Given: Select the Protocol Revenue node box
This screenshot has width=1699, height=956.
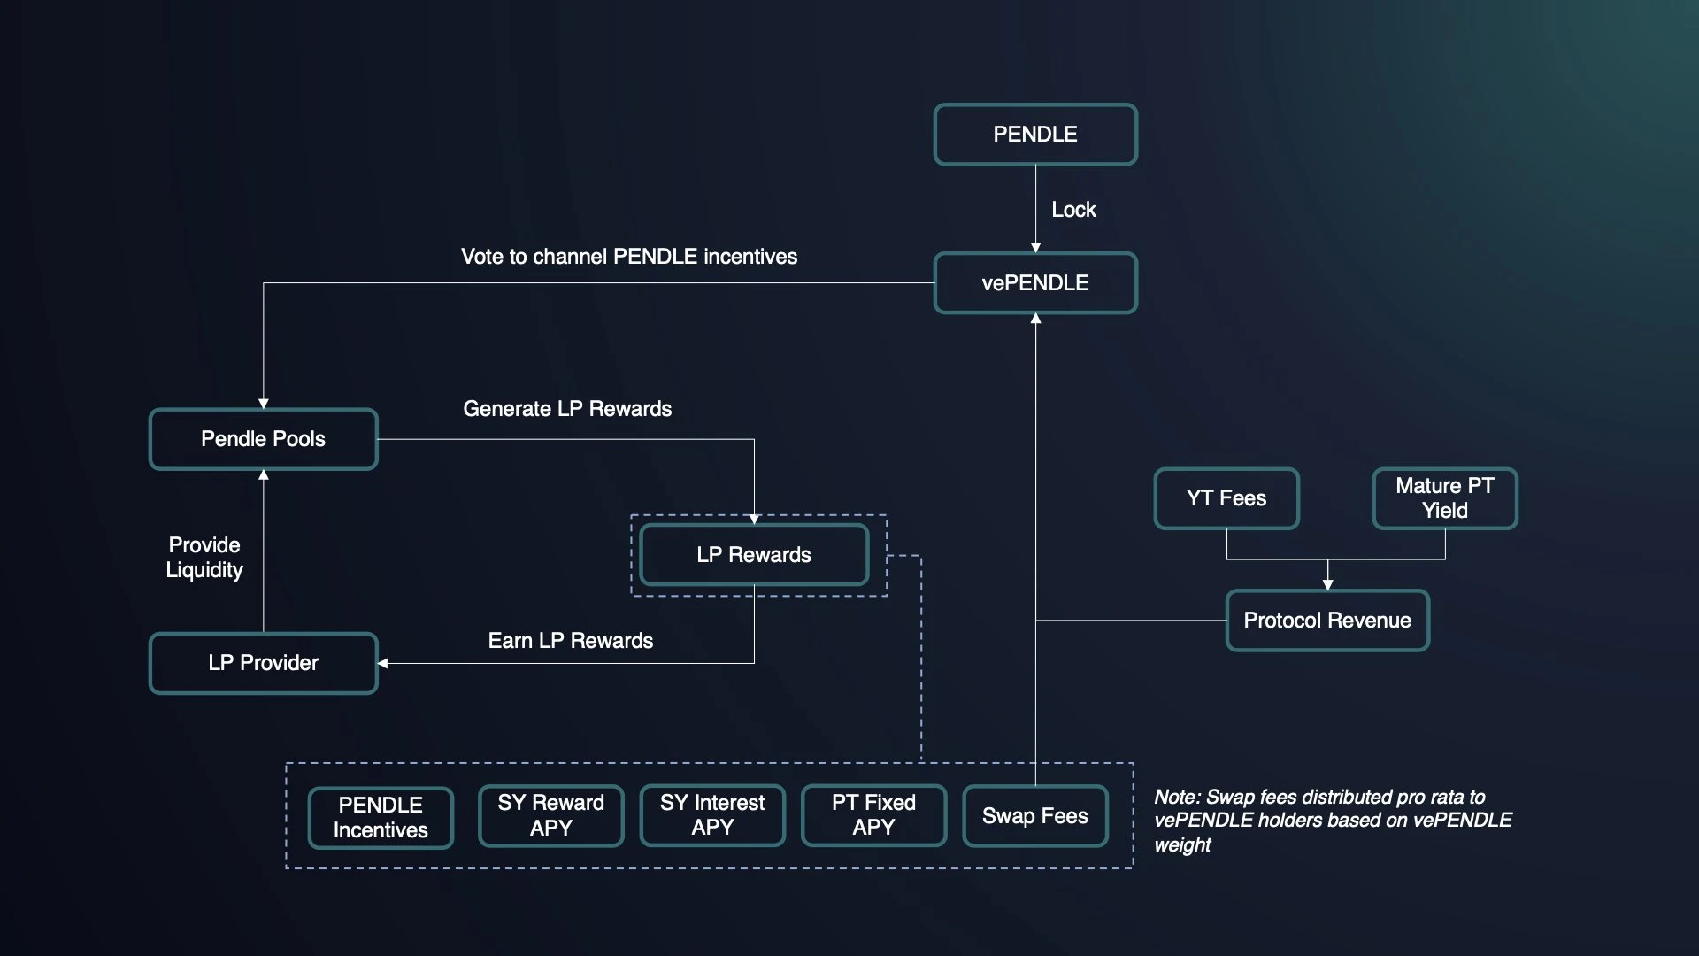Looking at the screenshot, I should click(x=1330, y=620).
